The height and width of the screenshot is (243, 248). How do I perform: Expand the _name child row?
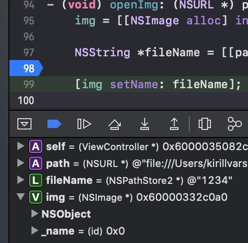point(35,230)
